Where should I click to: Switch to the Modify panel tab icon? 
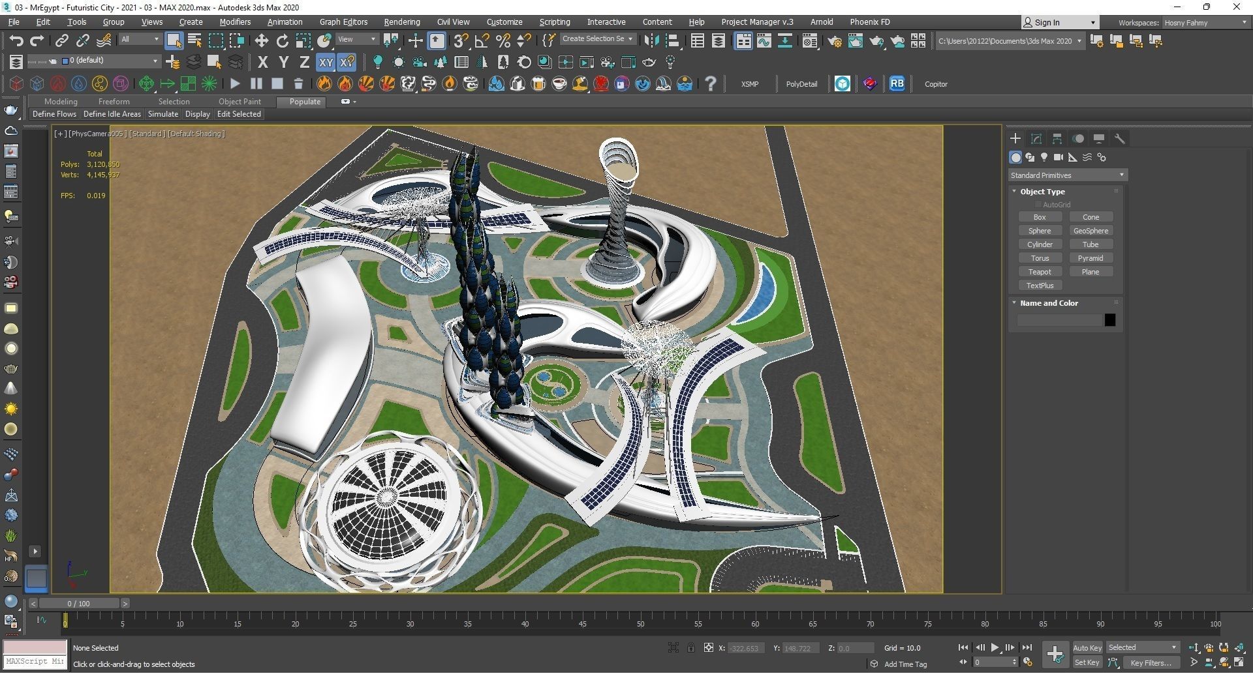(1036, 139)
